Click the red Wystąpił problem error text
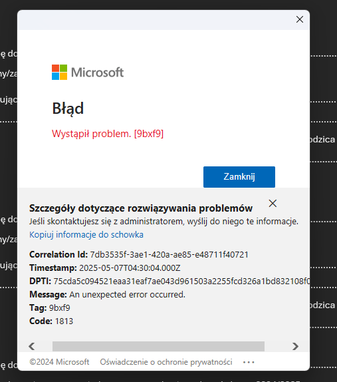Image resolution: width=337 pixels, height=382 pixels. click(x=108, y=134)
